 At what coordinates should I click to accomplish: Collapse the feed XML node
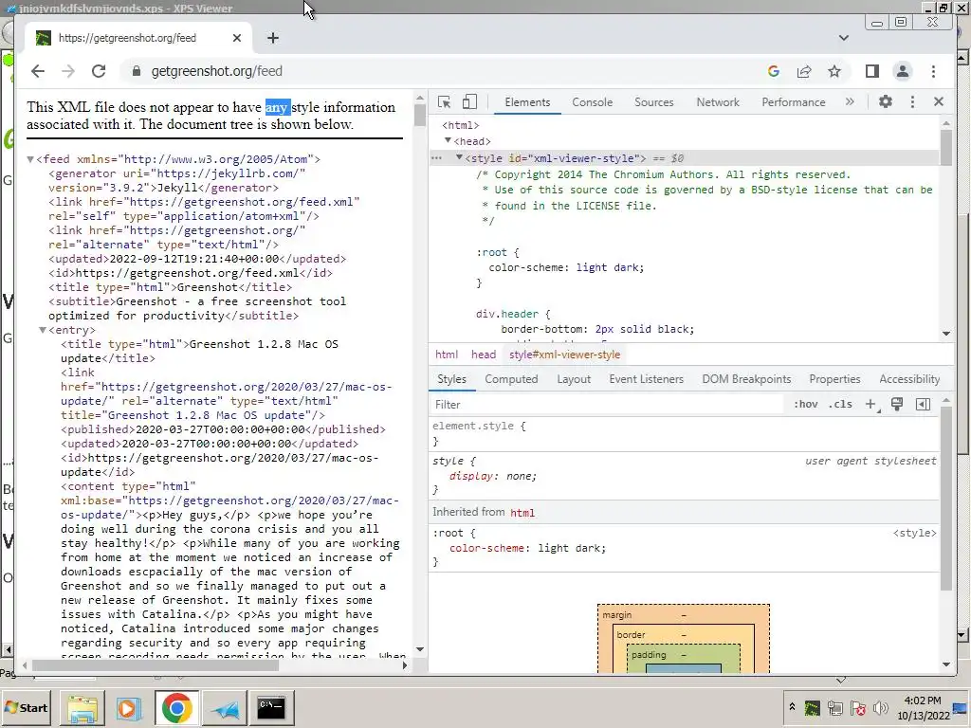[30, 159]
